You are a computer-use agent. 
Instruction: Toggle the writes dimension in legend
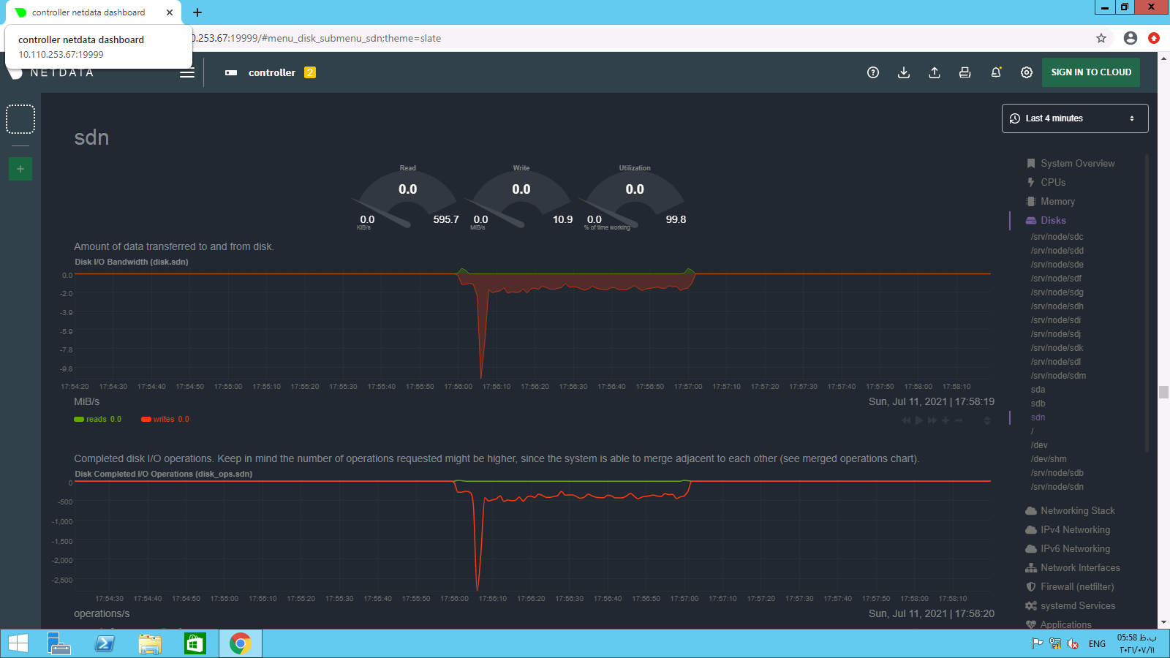point(164,420)
